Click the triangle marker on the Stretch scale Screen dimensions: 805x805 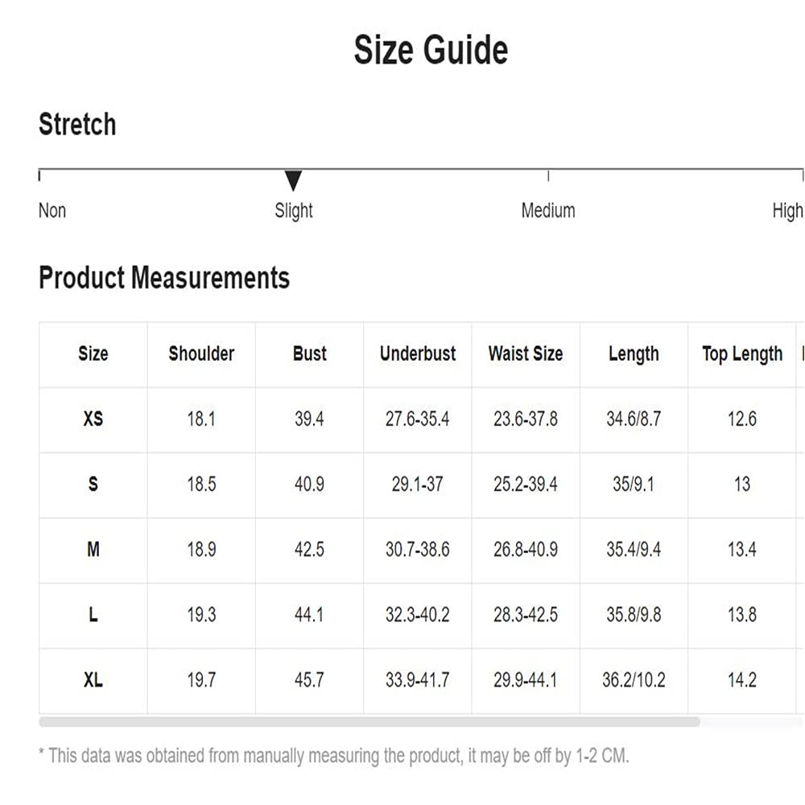coord(293,180)
